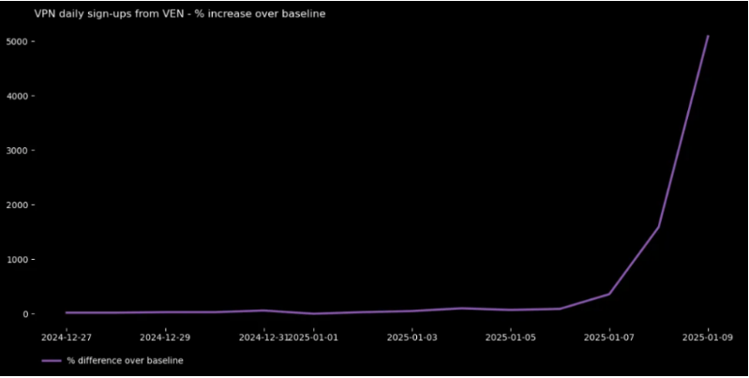Click the '2025-01-09' x-axis date
Image resolution: width=749 pixels, height=378 pixels.
tap(709, 338)
